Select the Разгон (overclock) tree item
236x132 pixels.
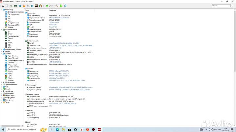(x=10, y=21)
